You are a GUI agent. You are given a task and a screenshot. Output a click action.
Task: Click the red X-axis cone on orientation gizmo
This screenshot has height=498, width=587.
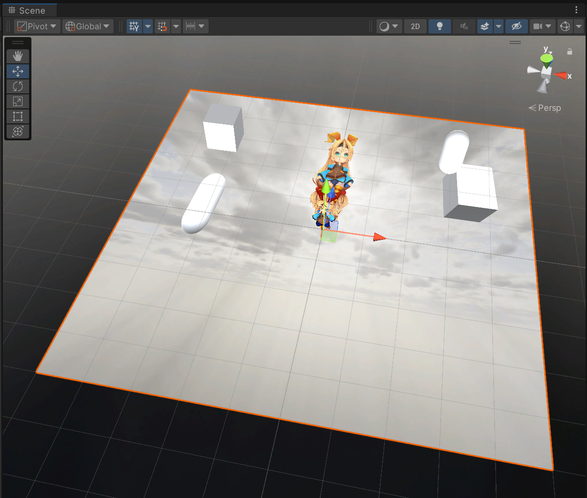pos(560,75)
